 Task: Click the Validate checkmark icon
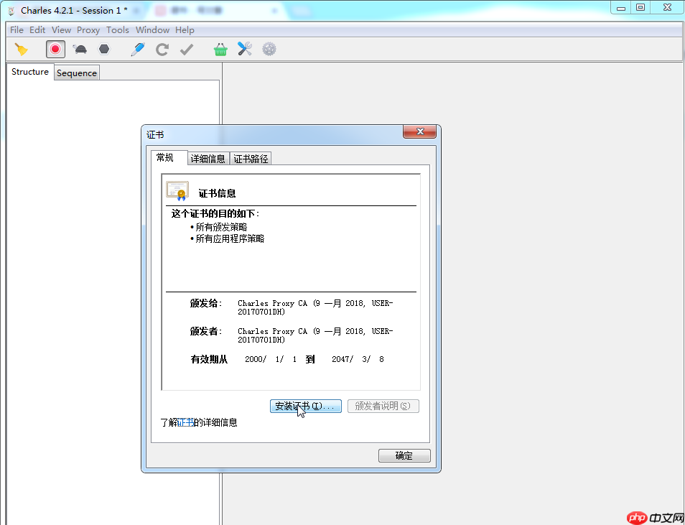[x=185, y=49]
